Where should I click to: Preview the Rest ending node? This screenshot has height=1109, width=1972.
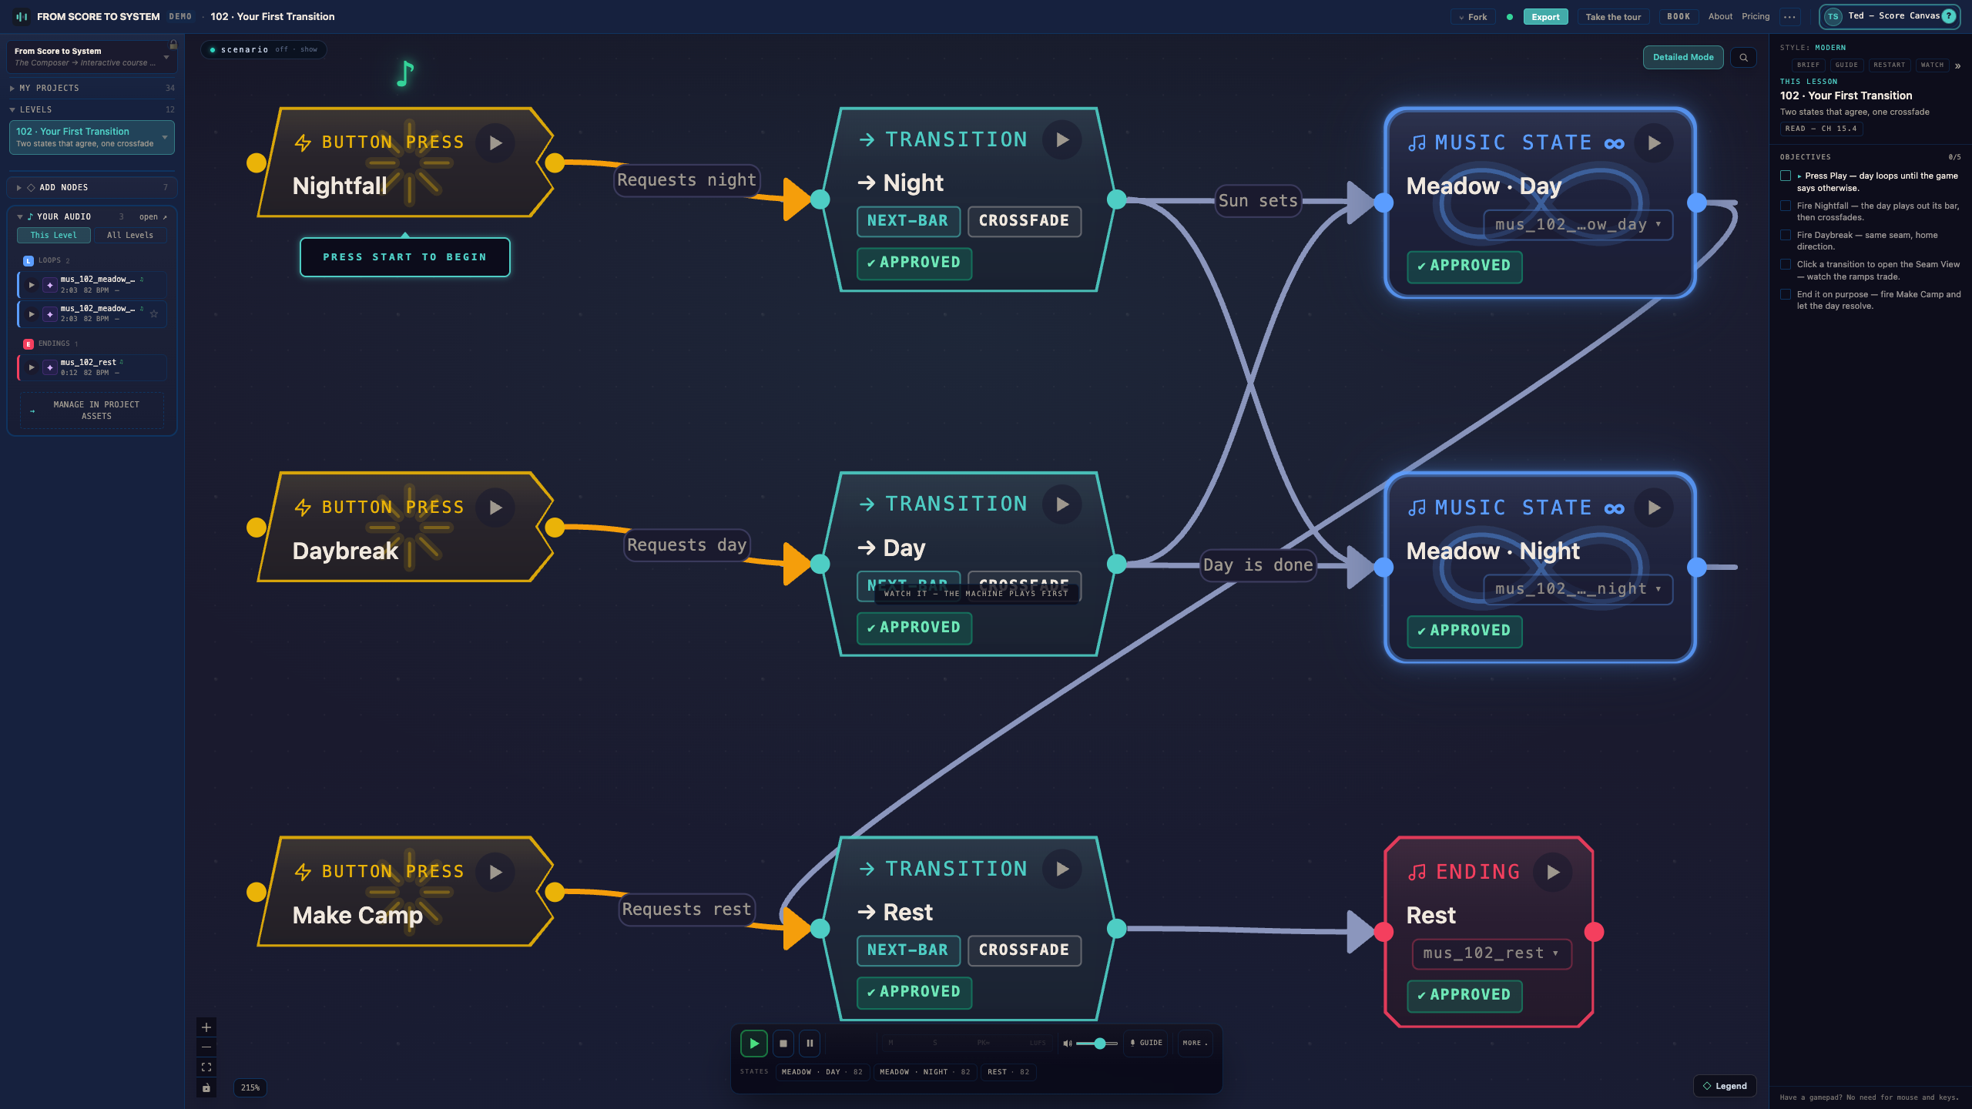[1553, 873]
